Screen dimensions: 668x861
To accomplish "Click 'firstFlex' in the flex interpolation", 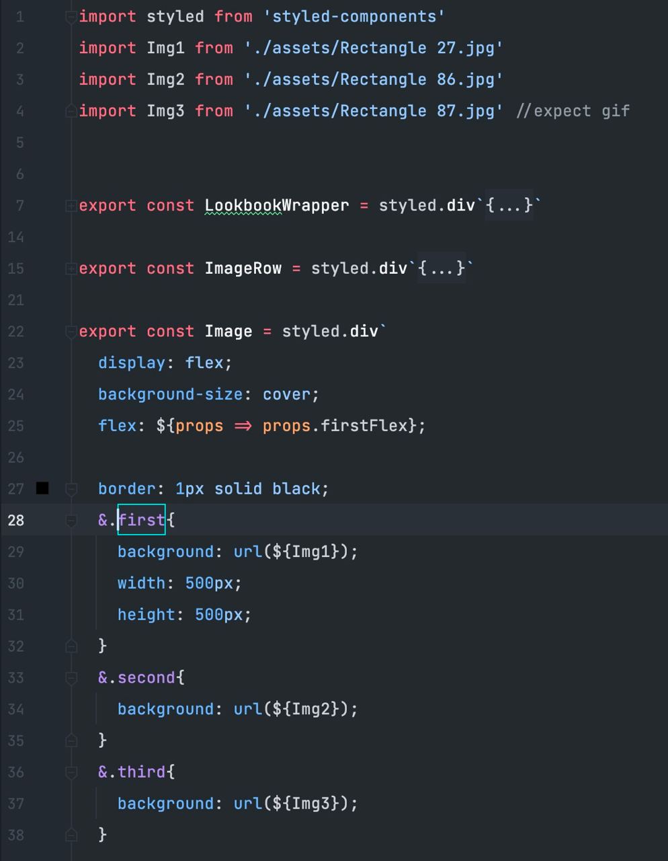I will [x=364, y=426].
